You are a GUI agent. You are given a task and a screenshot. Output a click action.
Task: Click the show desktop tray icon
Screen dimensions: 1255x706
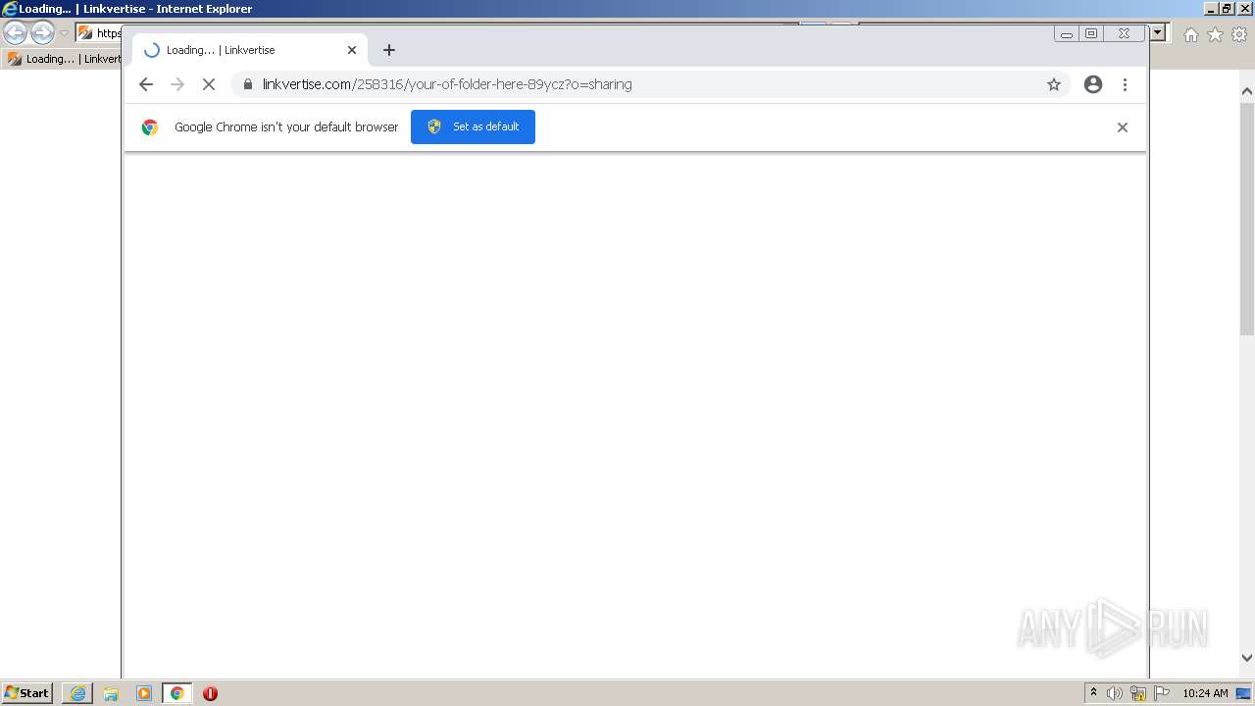(1243, 693)
